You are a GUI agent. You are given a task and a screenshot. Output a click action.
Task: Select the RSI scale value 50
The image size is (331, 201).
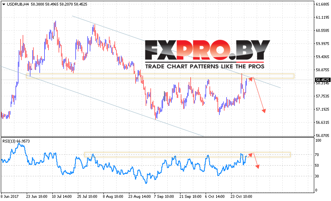click(317, 166)
